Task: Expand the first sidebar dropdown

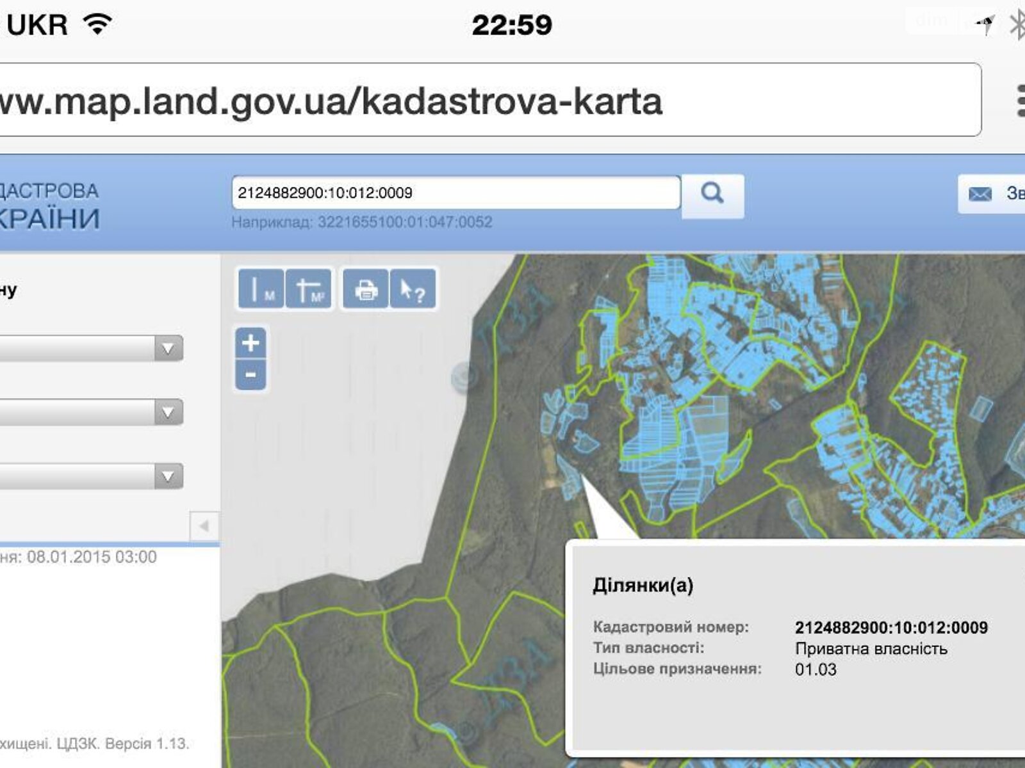Action: pyautogui.click(x=168, y=349)
